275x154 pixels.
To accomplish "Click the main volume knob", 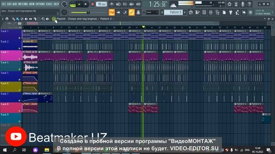I will [64, 4].
